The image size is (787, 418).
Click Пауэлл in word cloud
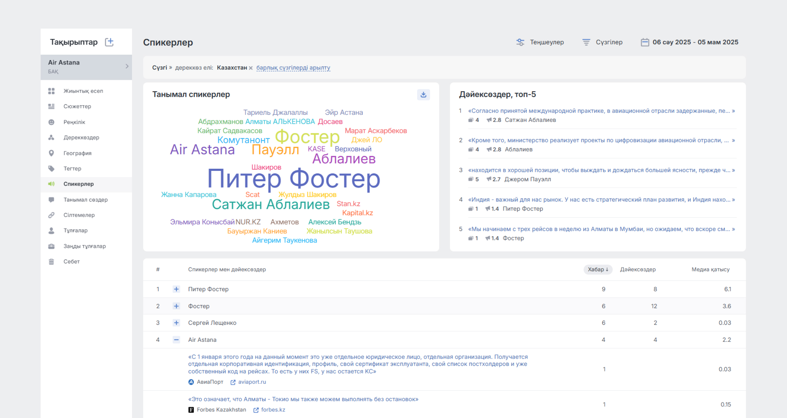pyautogui.click(x=275, y=150)
